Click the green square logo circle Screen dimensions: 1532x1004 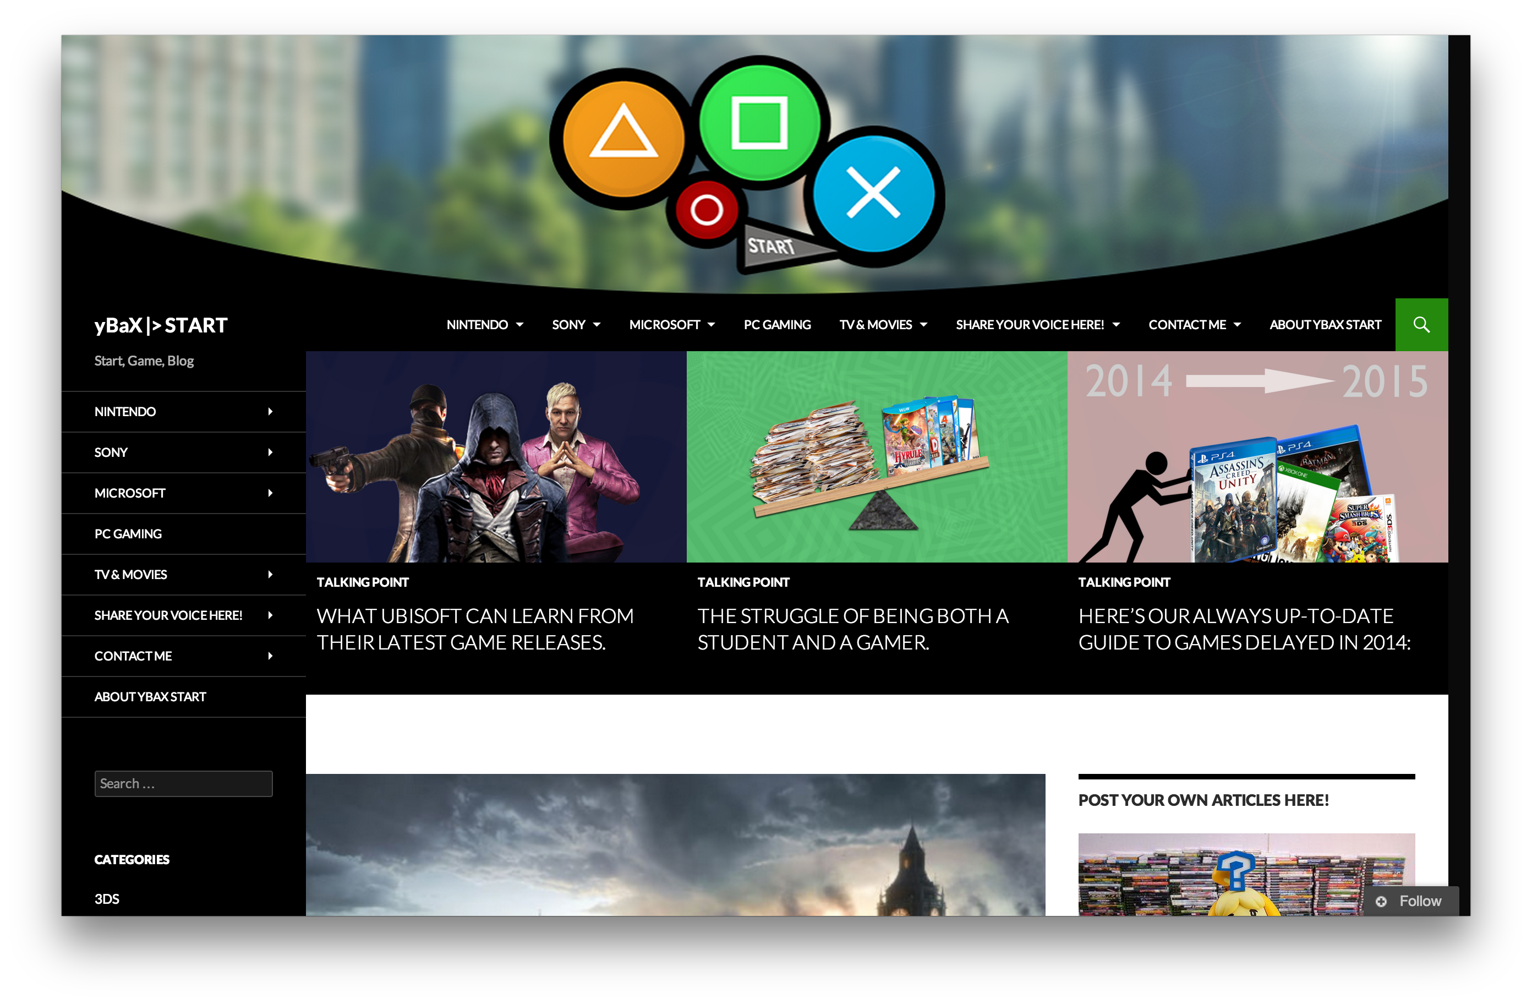point(759,121)
